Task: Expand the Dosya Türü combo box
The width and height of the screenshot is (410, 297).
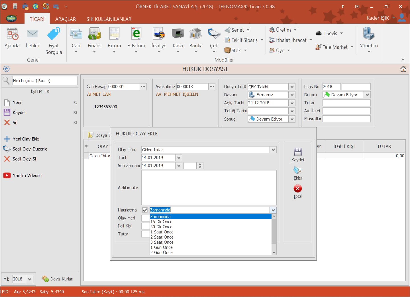Action: pyautogui.click(x=292, y=87)
